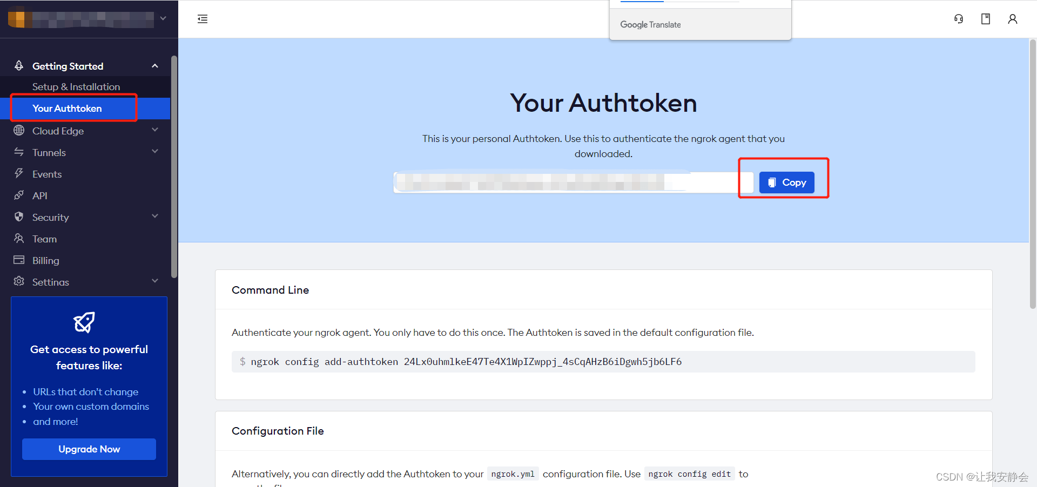The height and width of the screenshot is (487, 1037).
Task: Open the user account profile icon
Action: click(1013, 19)
